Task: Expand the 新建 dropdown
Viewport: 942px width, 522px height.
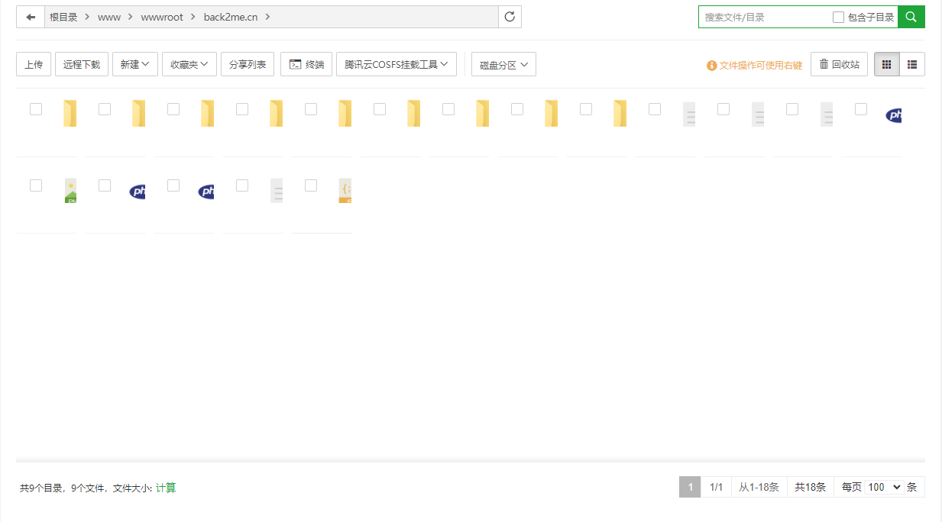Action: tap(135, 64)
